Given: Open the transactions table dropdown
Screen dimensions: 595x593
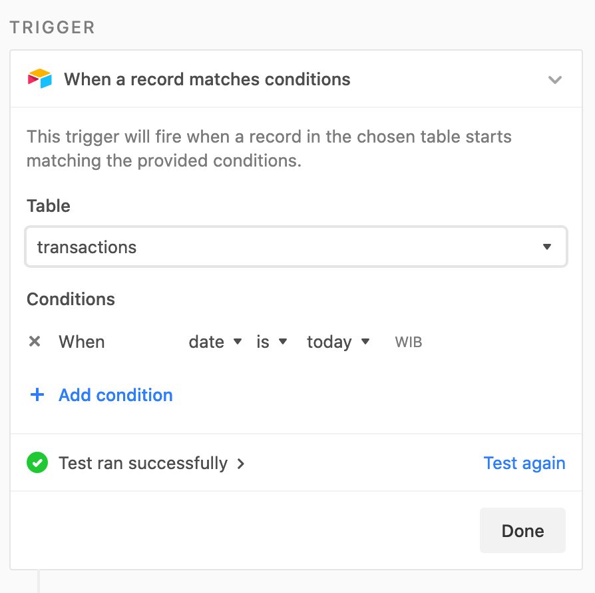Looking at the screenshot, I should point(296,247).
